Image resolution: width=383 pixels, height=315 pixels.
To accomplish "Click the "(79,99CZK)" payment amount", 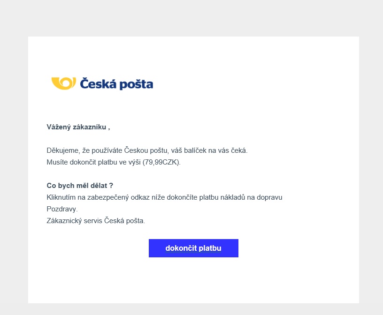I will 161,163.
